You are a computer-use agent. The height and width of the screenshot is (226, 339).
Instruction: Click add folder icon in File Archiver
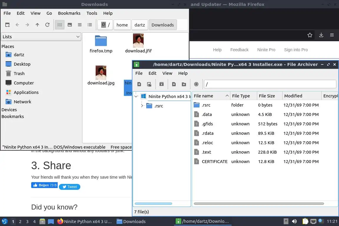[184, 84]
